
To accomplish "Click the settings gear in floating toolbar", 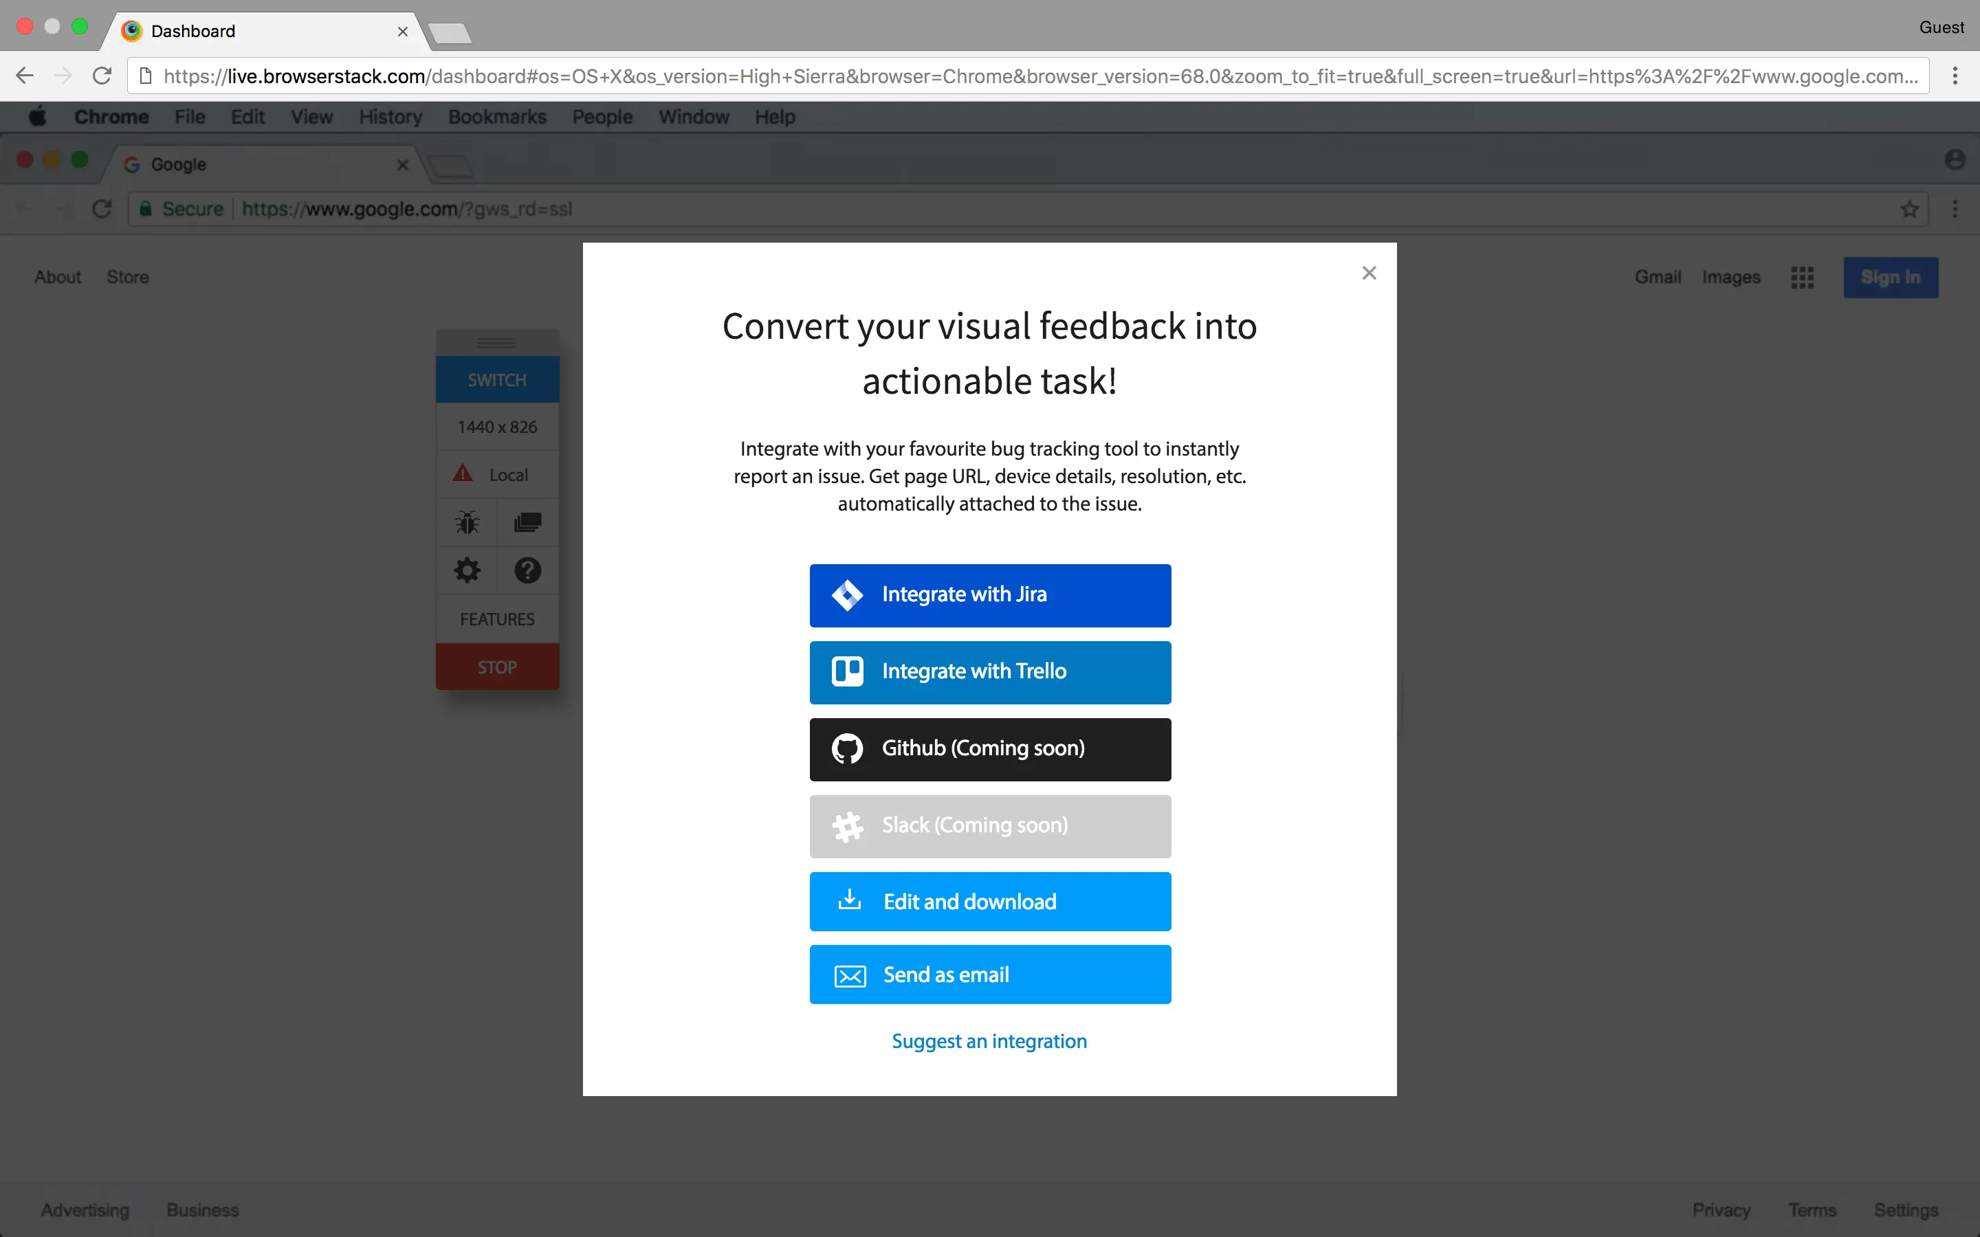I will [x=467, y=570].
